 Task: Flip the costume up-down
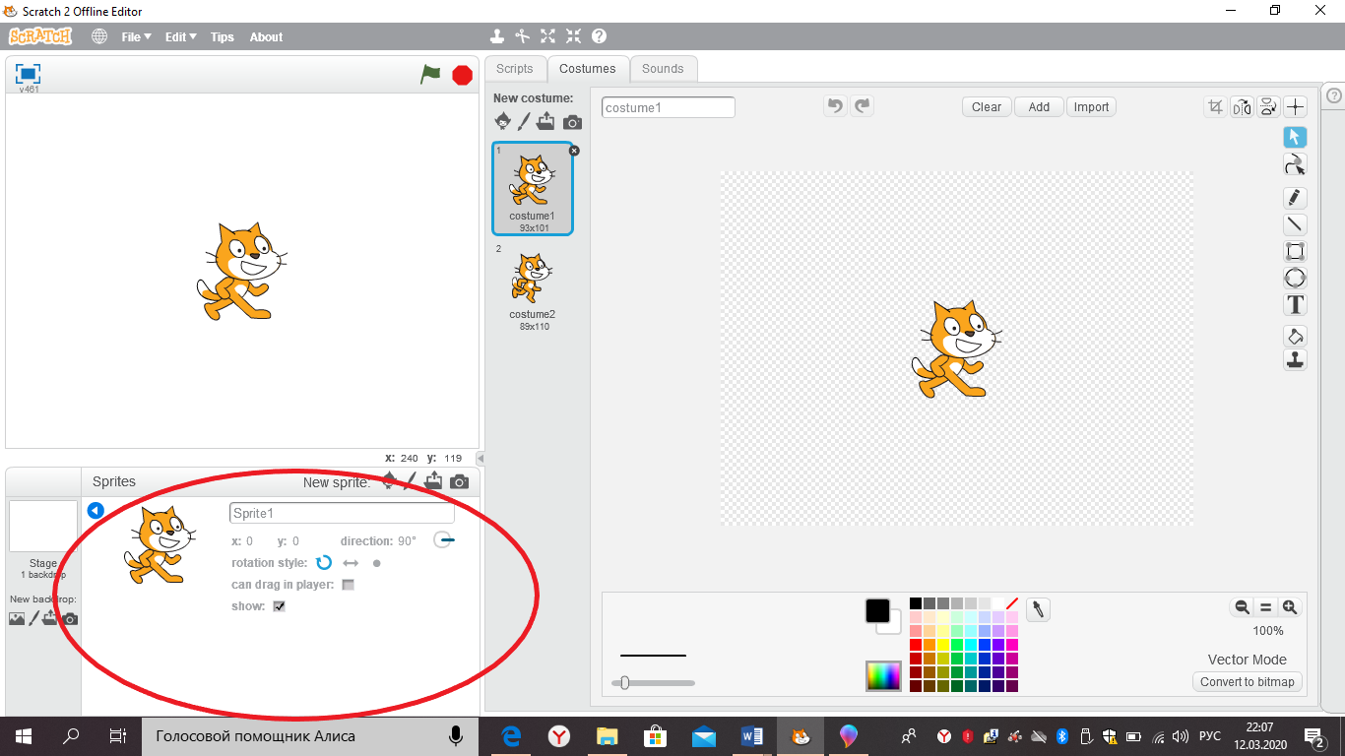1268,107
